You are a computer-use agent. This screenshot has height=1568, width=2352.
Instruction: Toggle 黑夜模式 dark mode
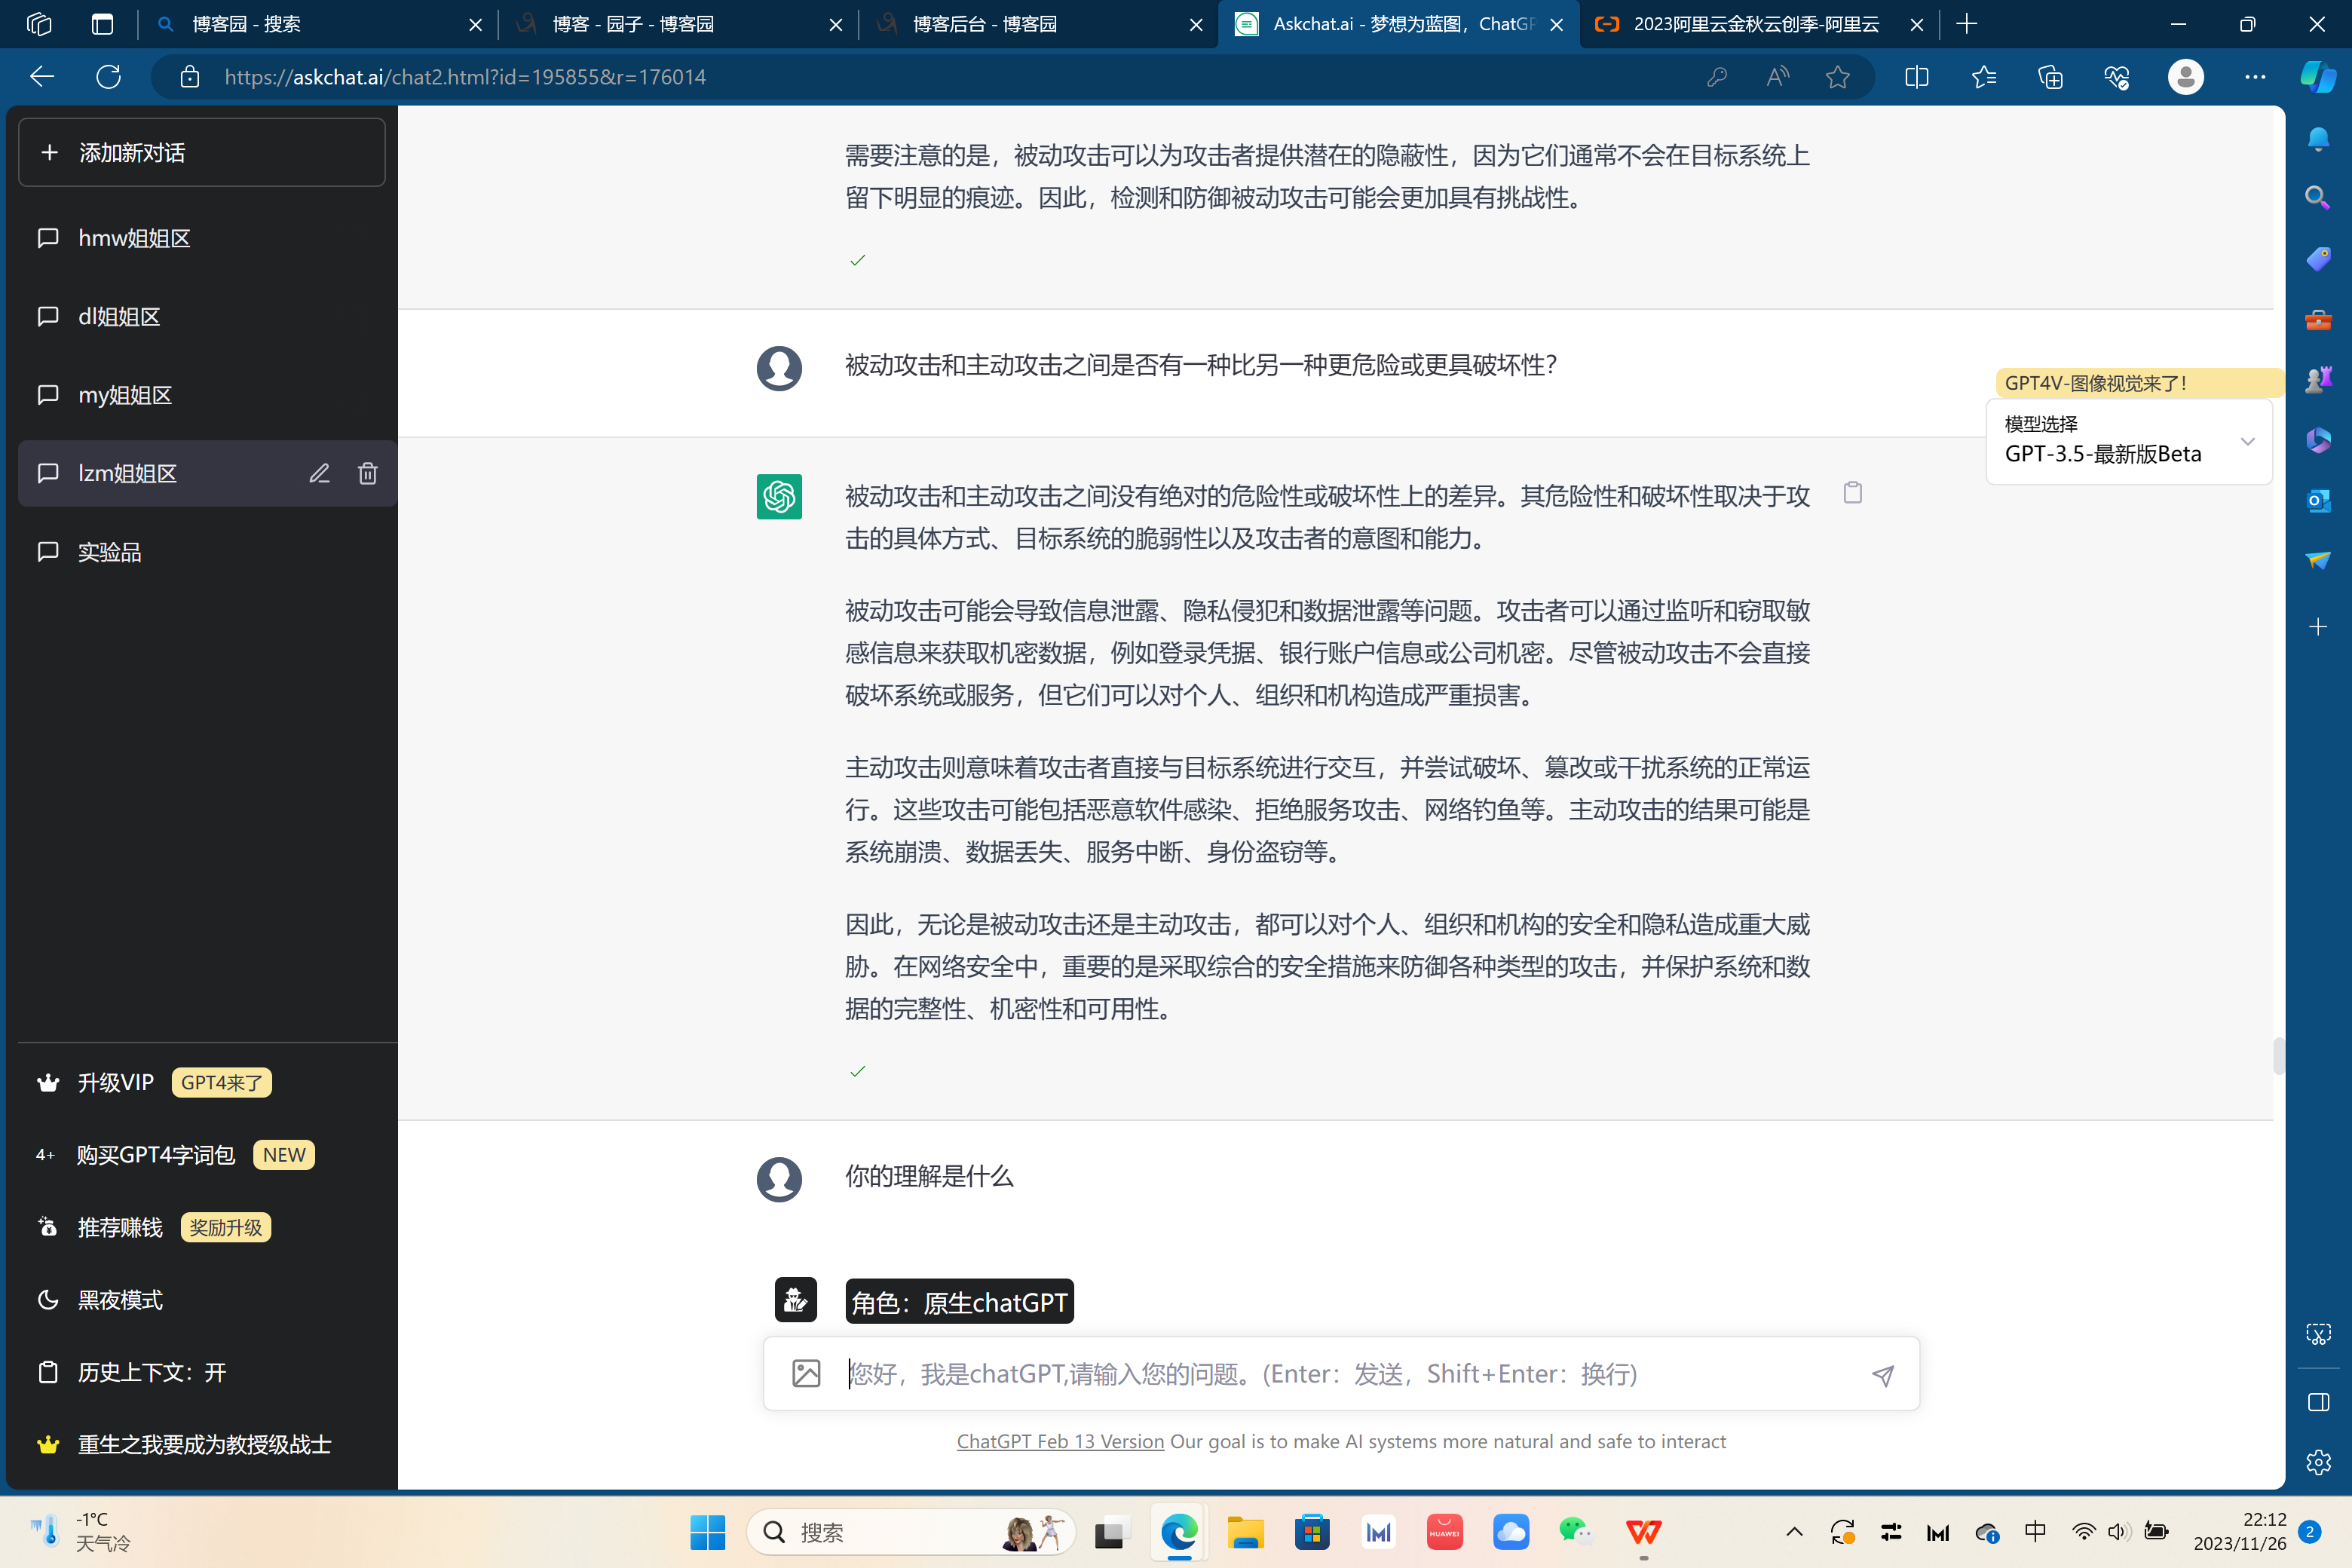120,1300
